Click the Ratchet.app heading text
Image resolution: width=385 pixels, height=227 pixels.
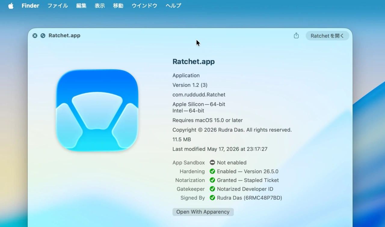(x=194, y=62)
